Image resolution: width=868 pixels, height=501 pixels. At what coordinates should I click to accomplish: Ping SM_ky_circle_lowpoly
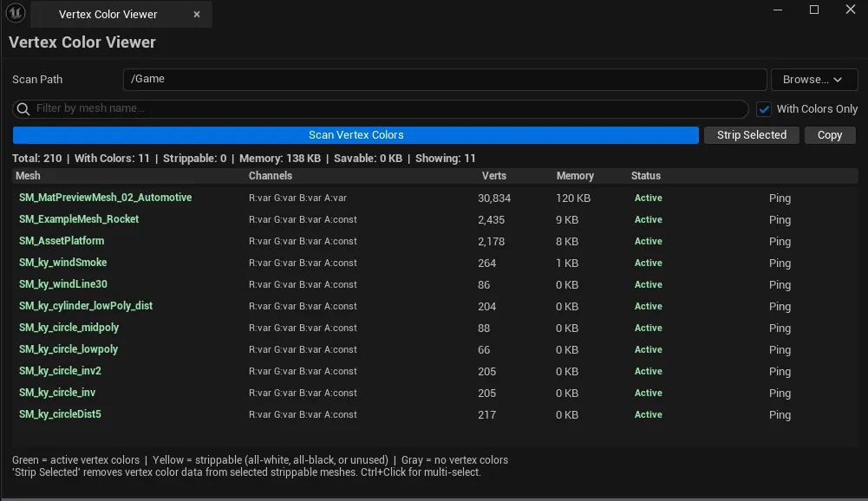click(780, 350)
